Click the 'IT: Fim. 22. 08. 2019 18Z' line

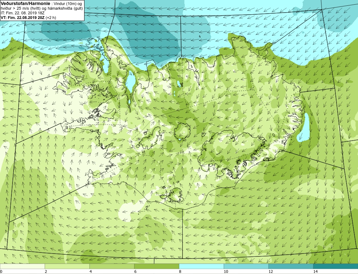22,13
